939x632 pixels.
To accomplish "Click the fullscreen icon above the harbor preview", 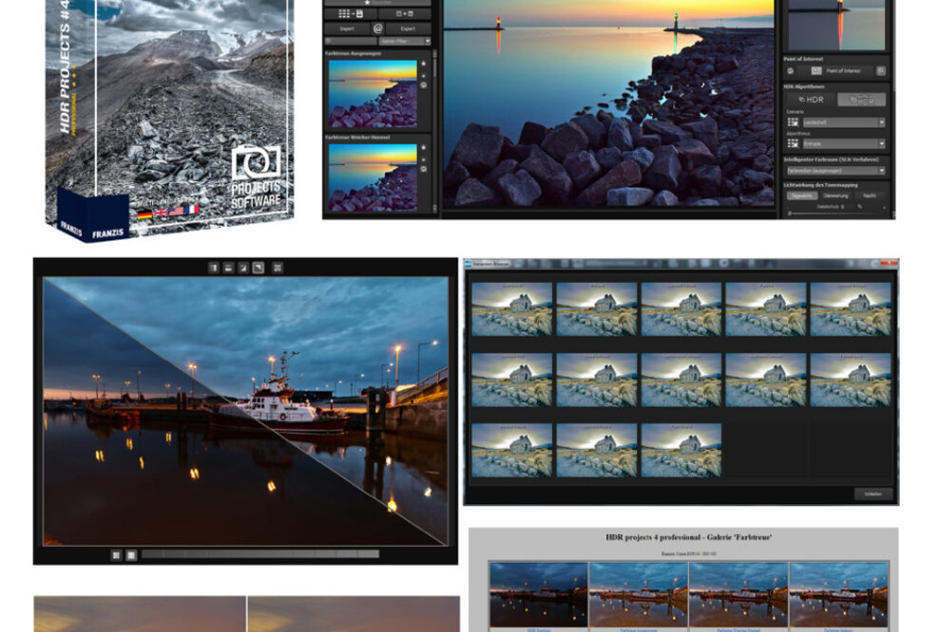I will click(x=278, y=267).
